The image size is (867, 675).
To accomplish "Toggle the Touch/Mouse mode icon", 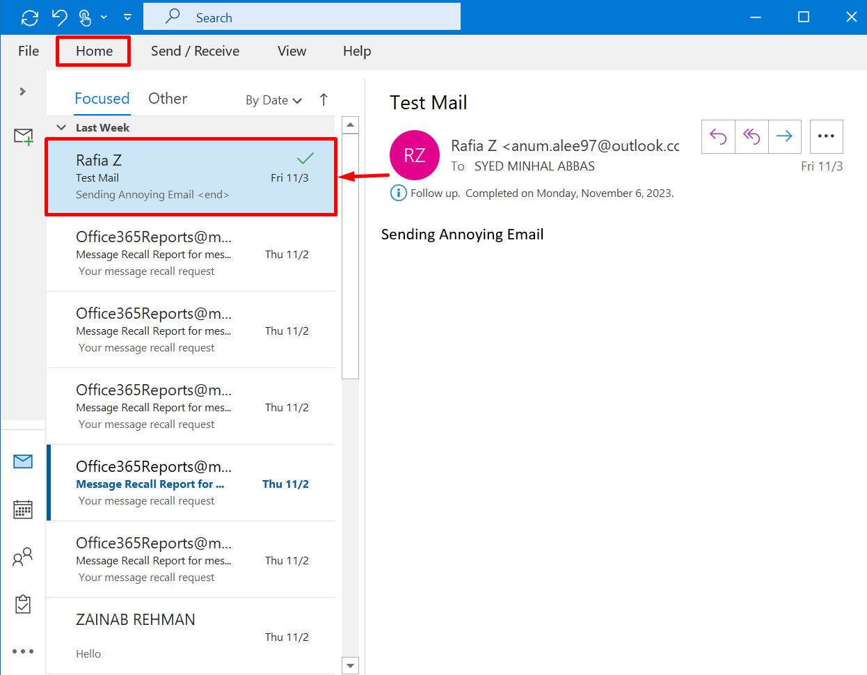I will click(86, 17).
